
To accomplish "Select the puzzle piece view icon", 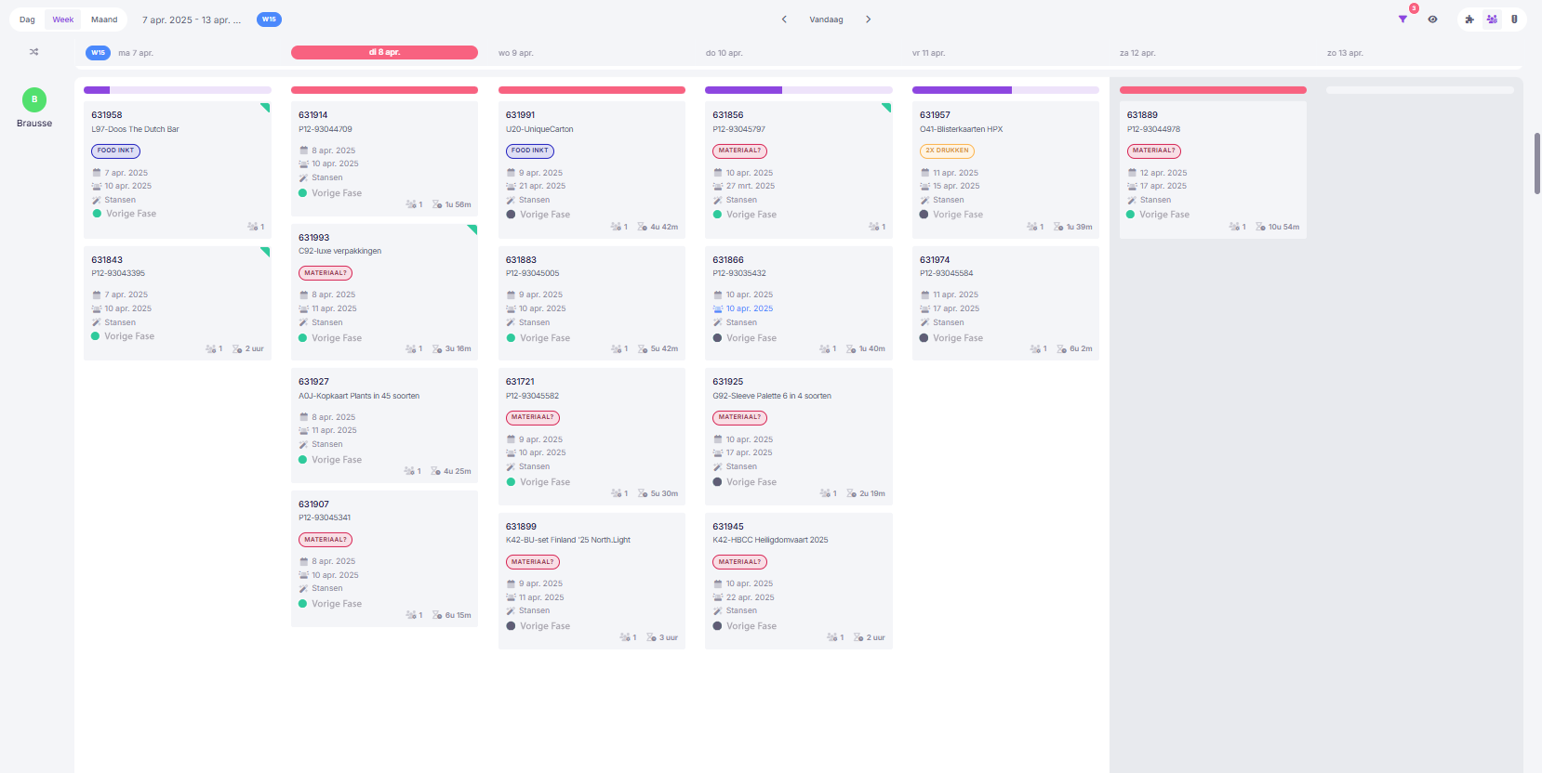I will tap(1469, 20).
